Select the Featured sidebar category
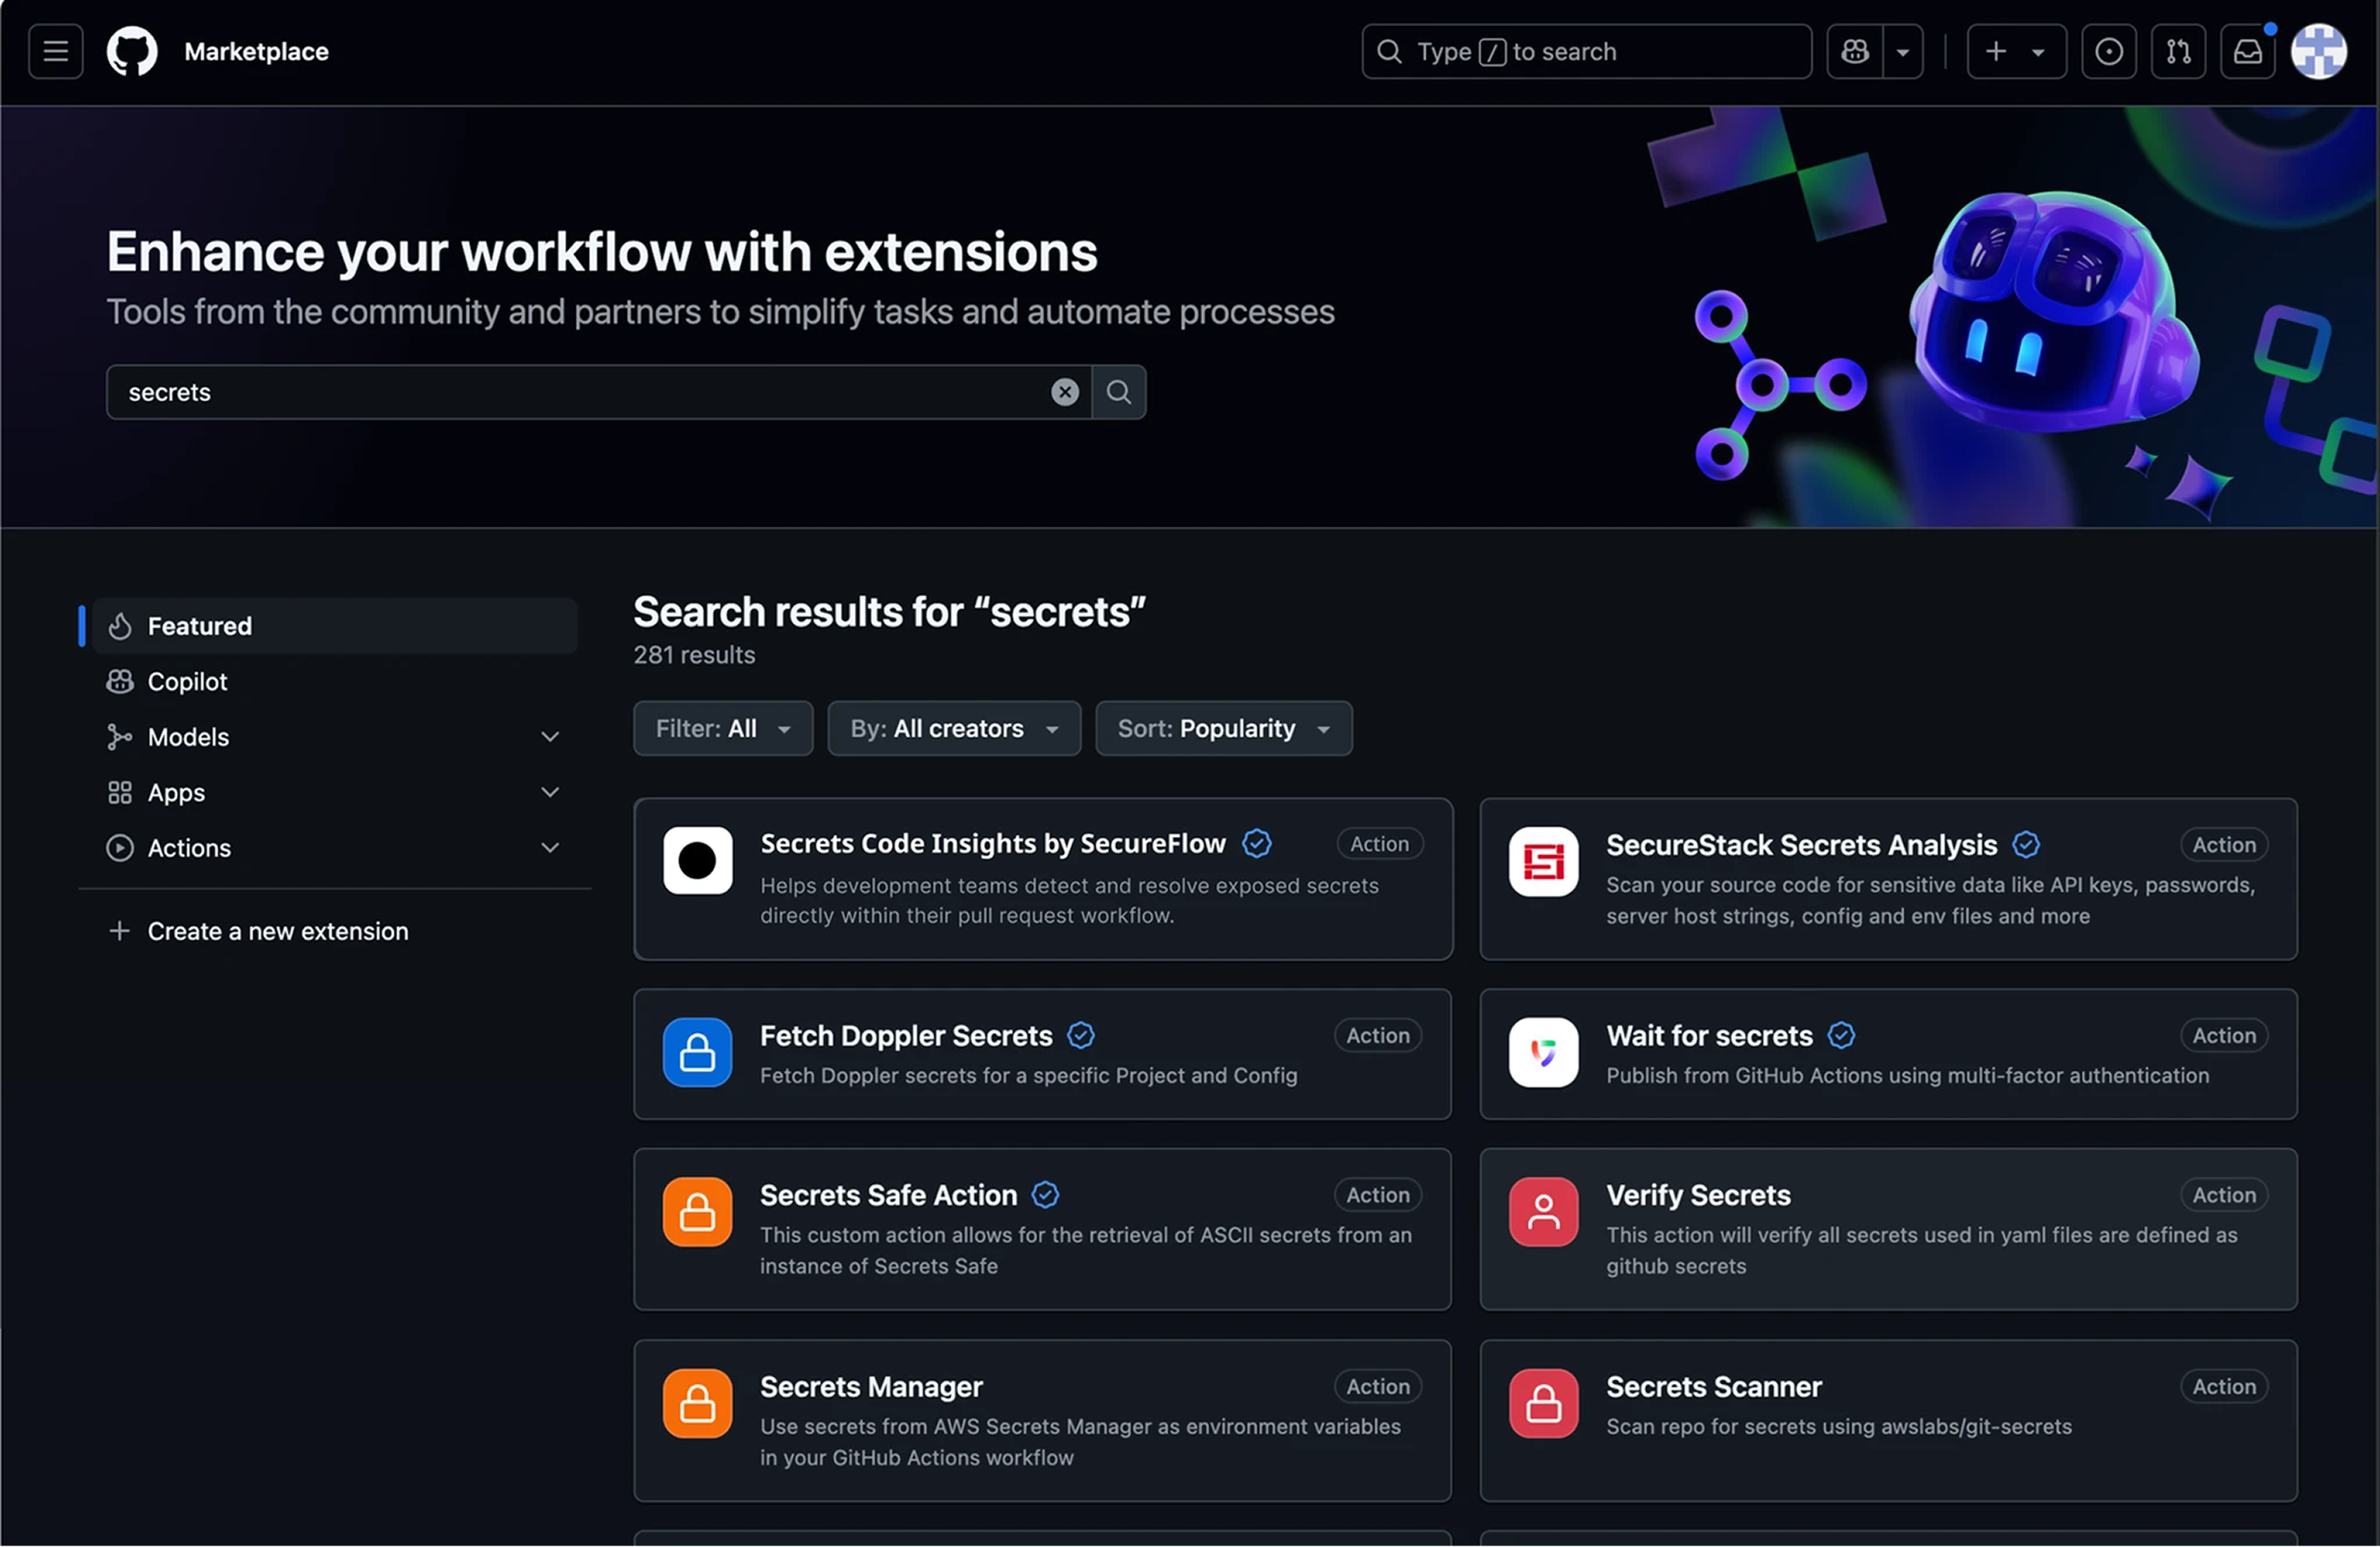The width and height of the screenshot is (2380, 1547). tap(200, 626)
